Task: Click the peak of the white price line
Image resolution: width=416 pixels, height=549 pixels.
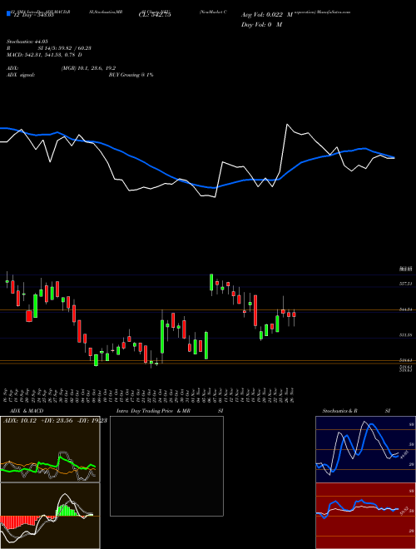Action: click(287, 124)
